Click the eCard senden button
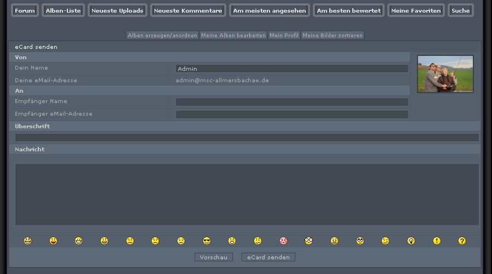 click(x=268, y=257)
